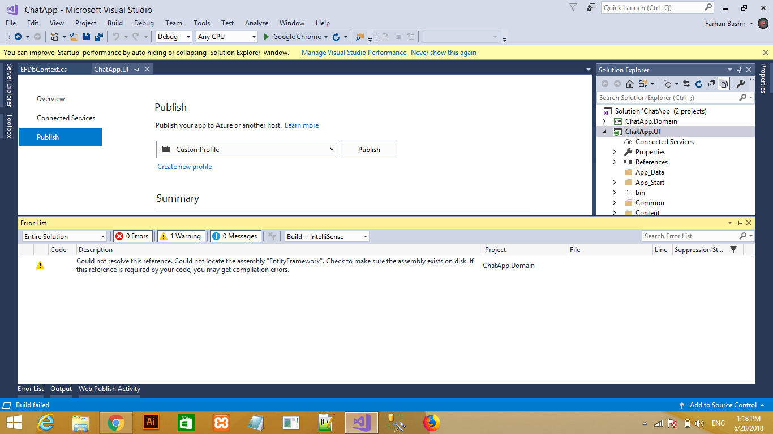Toggle the 0 Errors filter
Image resolution: width=773 pixels, height=434 pixels.
133,236
